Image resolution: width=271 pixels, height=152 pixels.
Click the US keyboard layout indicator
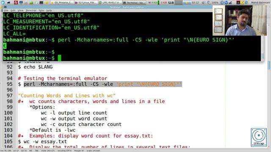click(x=171, y=3)
